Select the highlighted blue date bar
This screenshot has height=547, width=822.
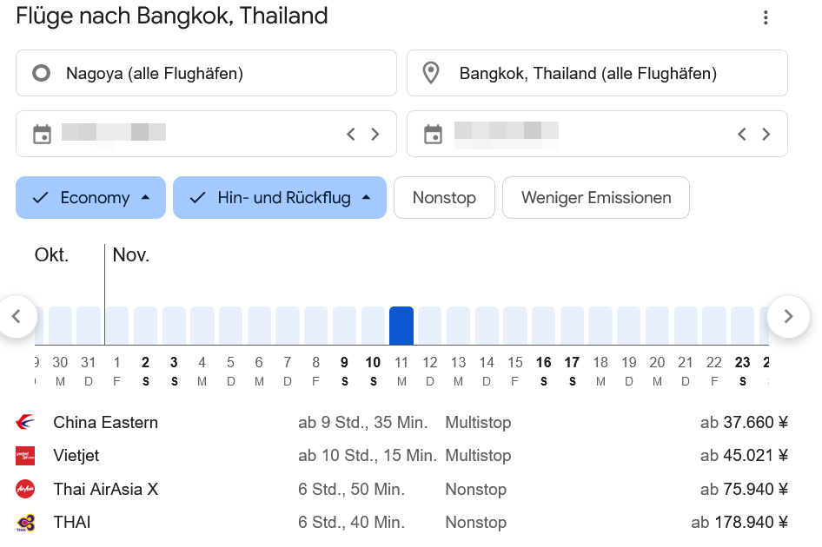pos(401,325)
